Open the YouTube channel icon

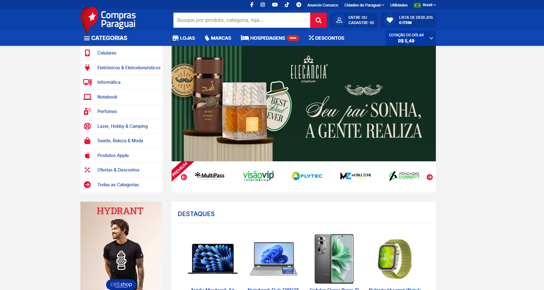[275, 5]
